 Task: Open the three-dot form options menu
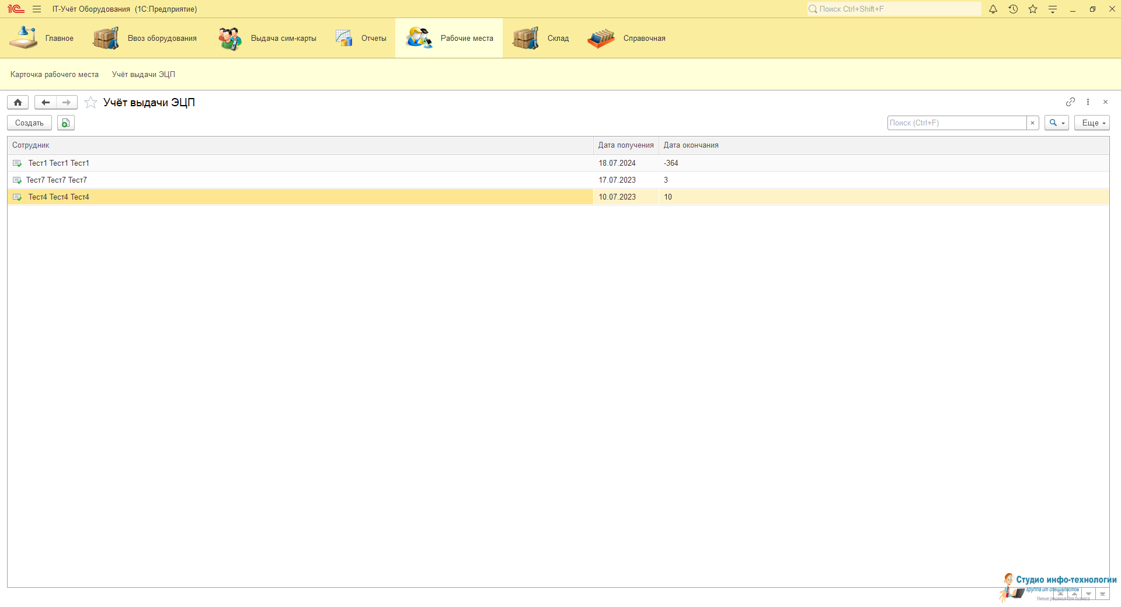point(1088,102)
